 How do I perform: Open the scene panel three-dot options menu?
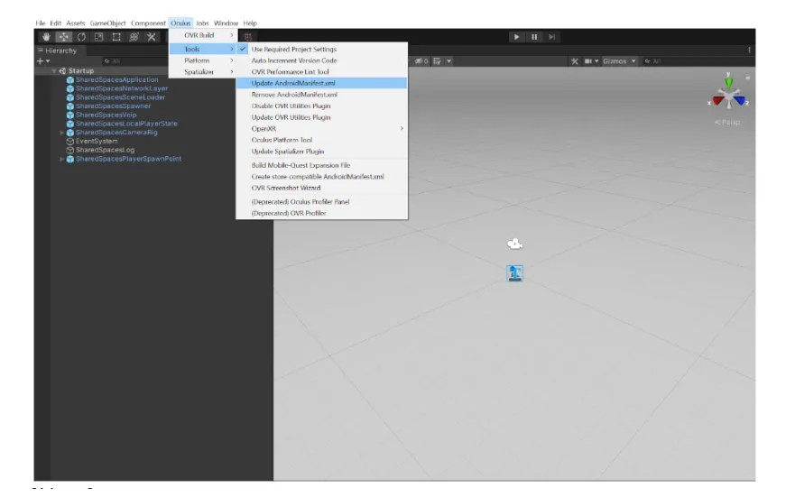[749, 51]
